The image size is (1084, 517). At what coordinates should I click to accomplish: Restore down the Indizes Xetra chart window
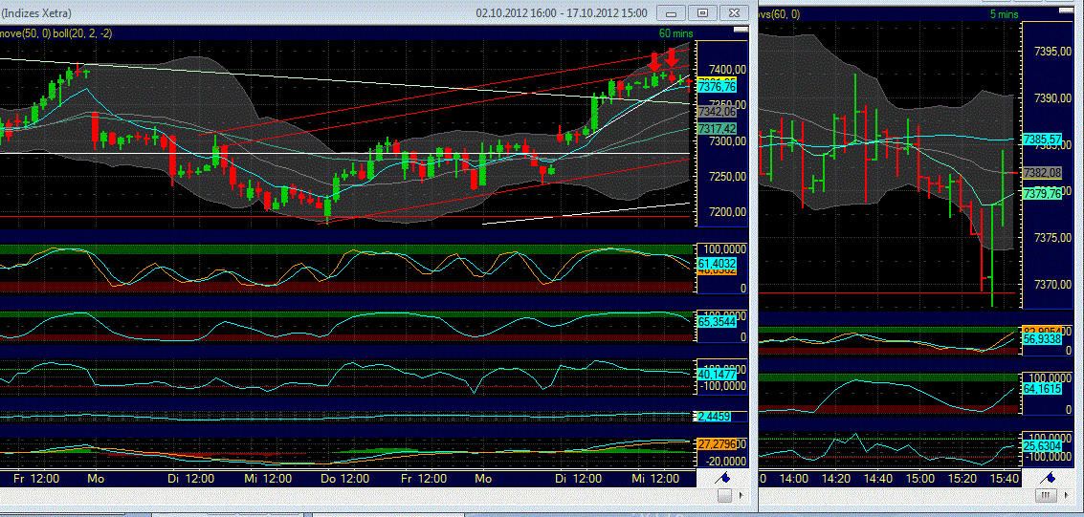702,13
